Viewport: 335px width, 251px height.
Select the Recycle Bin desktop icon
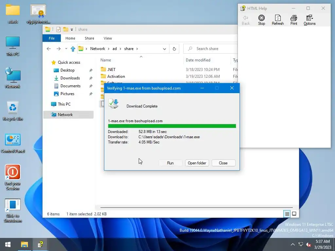click(13, 111)
